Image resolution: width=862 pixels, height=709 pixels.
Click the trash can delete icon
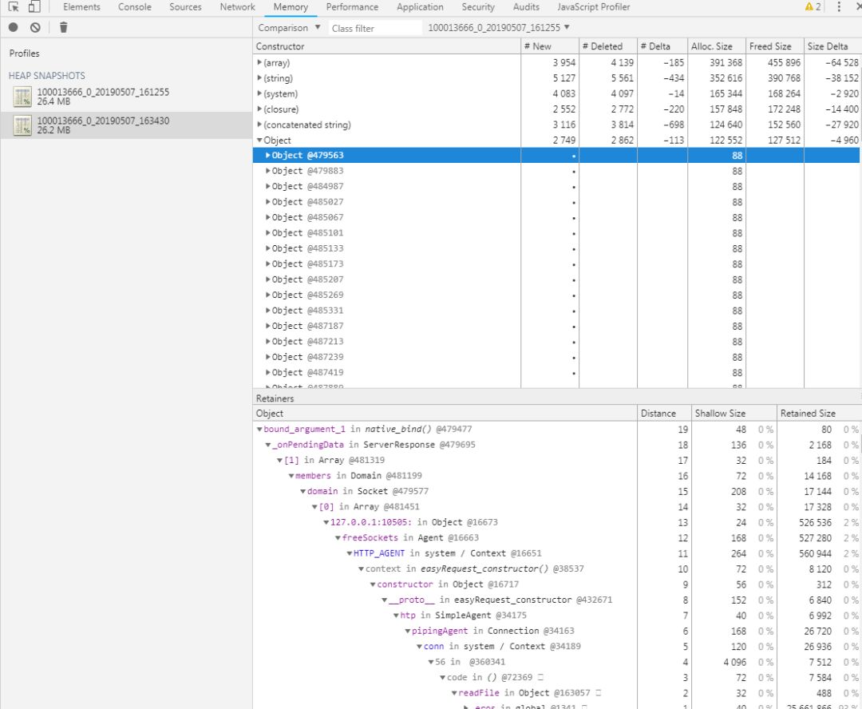coord(64,27)
